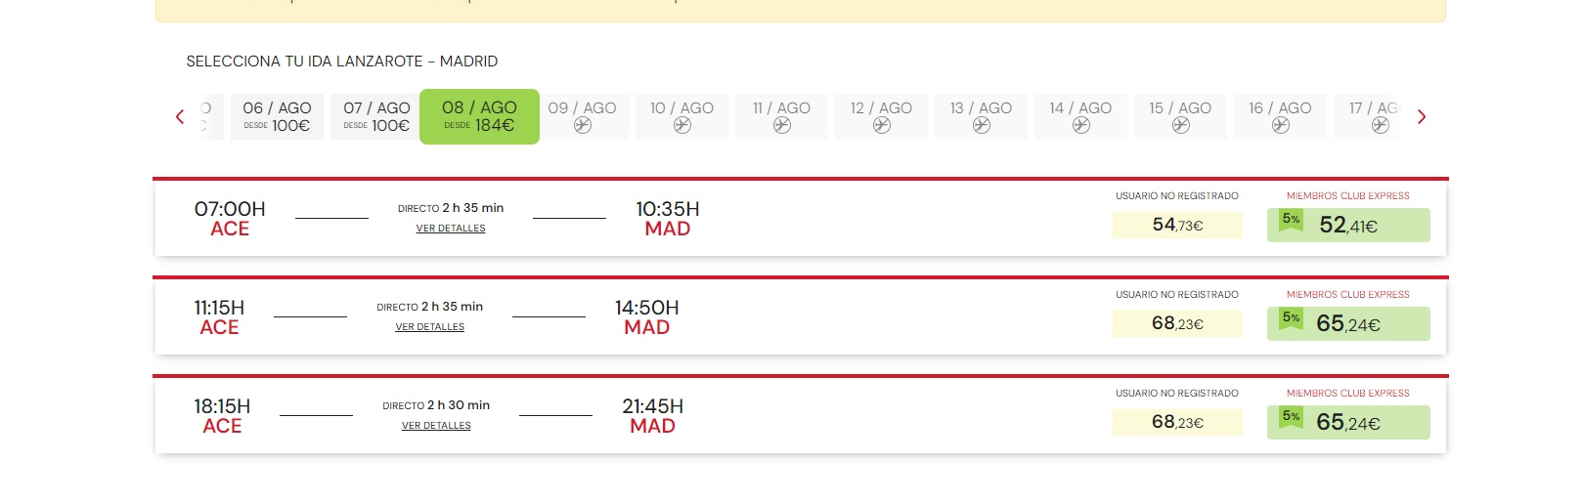Image resolution: width=1582 pixels, height=503 pixels.
Task: Select the 52,41€ Club Express fare
Action: click(x=1348, y=226)
